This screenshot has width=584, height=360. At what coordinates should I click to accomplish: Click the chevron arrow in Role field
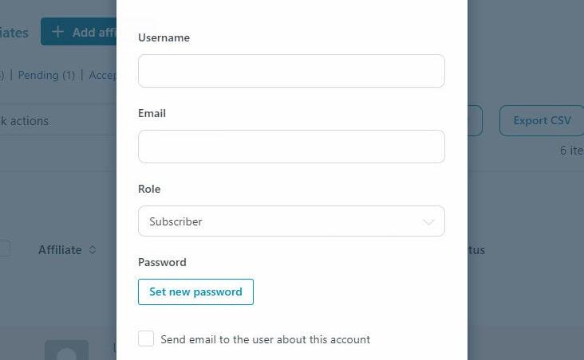tap(428, 222)
